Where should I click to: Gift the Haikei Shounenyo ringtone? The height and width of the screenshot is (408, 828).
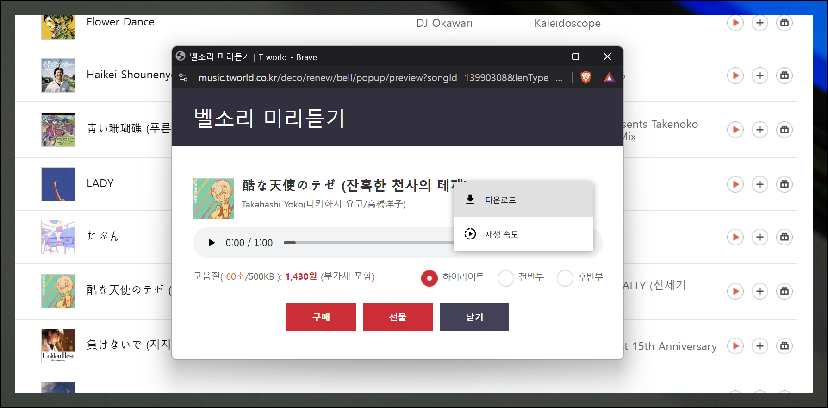tap(784, 75)
